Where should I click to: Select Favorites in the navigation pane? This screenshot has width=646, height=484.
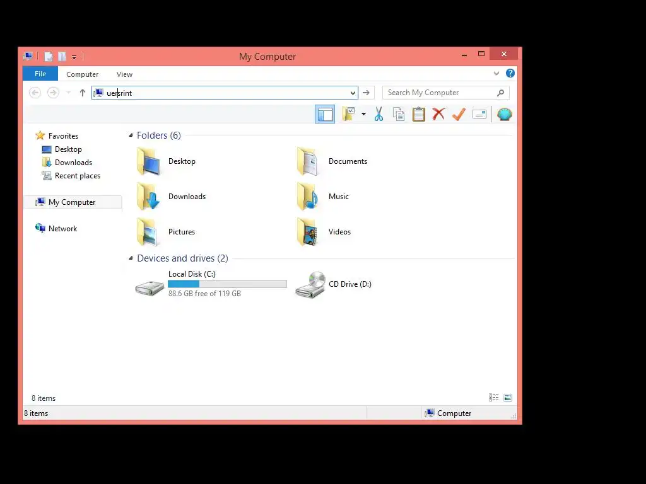point(63,136)
